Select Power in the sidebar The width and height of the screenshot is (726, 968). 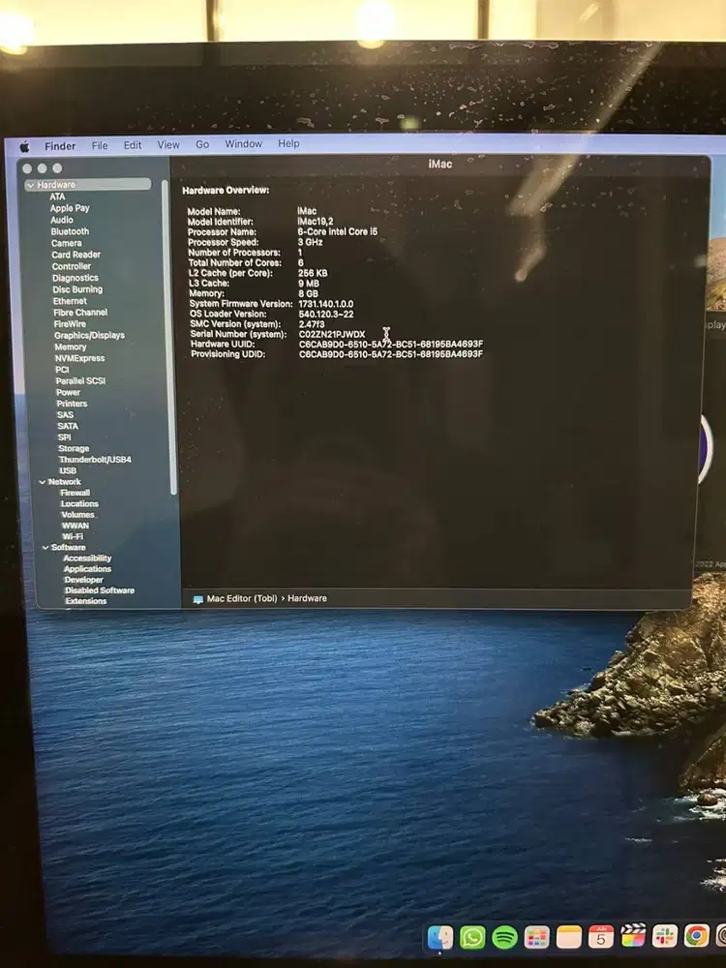click(68, 393)
